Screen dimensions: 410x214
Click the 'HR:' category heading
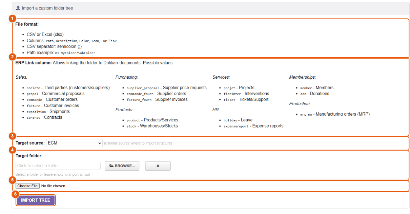[216, 110]
